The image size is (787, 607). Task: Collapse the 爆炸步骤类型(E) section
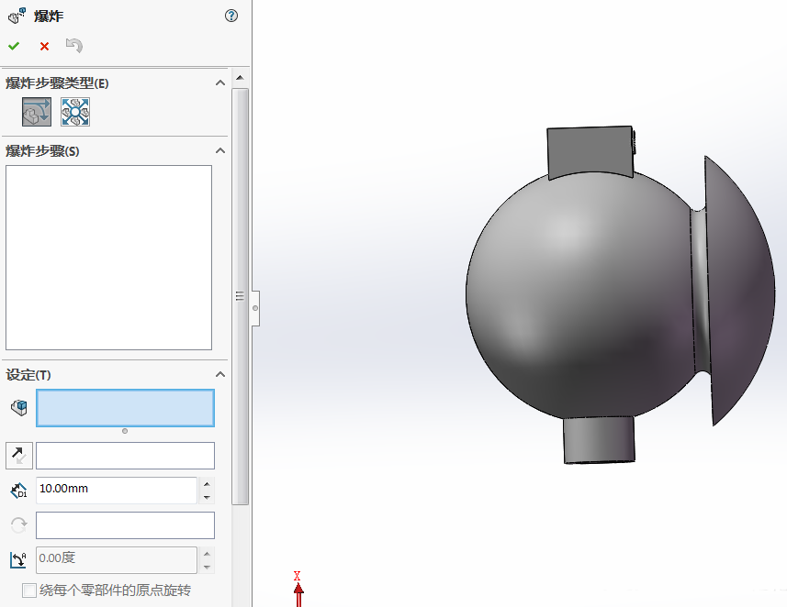point(219,82)
